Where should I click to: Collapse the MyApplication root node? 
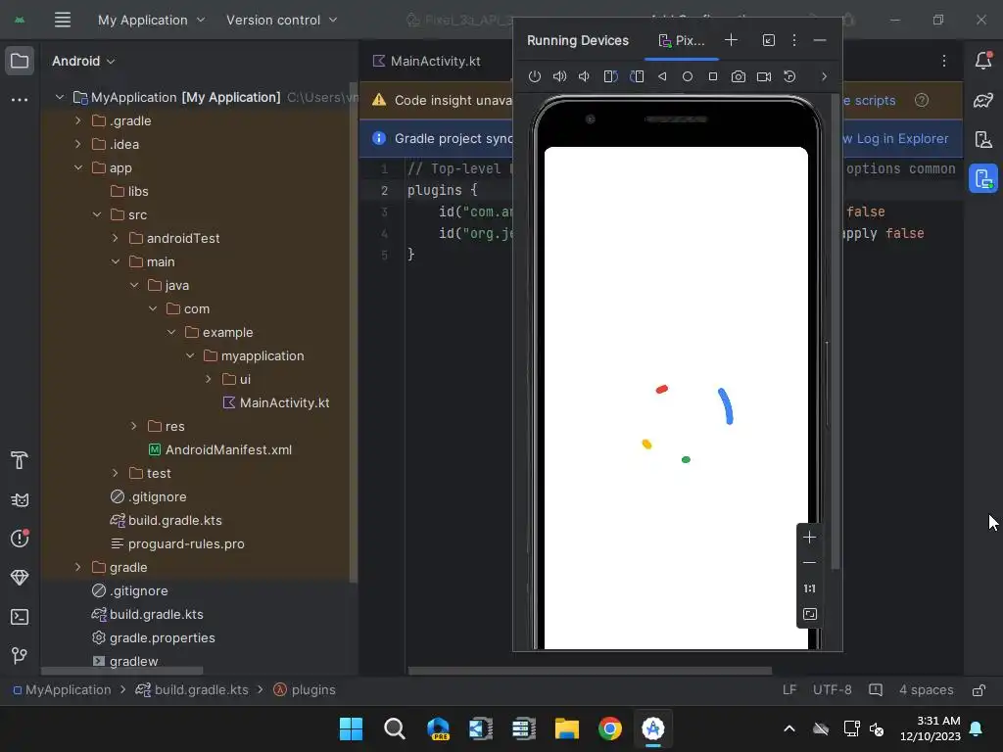click(x=60, y=97)
